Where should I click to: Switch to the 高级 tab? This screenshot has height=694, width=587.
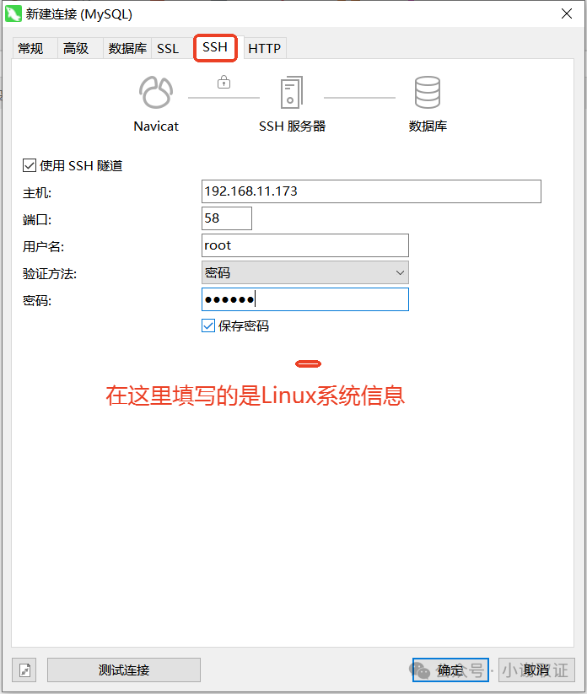click(79, 48)
